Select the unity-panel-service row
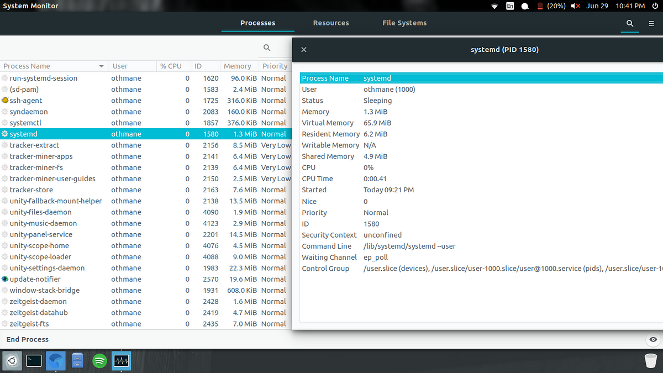663x373 pixels. [x=146, y=234]
